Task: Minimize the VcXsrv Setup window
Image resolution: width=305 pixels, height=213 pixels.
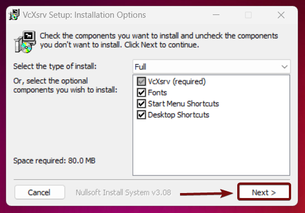Action: click(x=216, y=15)
